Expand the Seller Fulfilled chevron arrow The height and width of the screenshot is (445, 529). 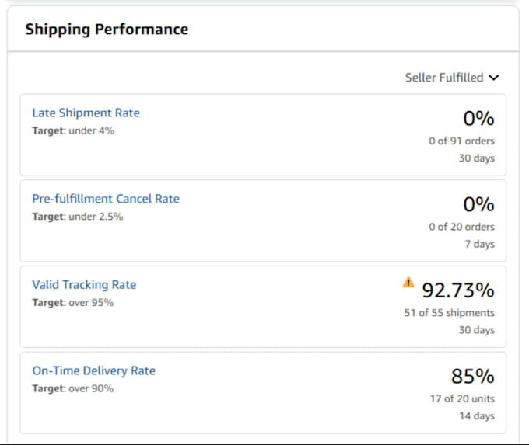tap(494, 78)
